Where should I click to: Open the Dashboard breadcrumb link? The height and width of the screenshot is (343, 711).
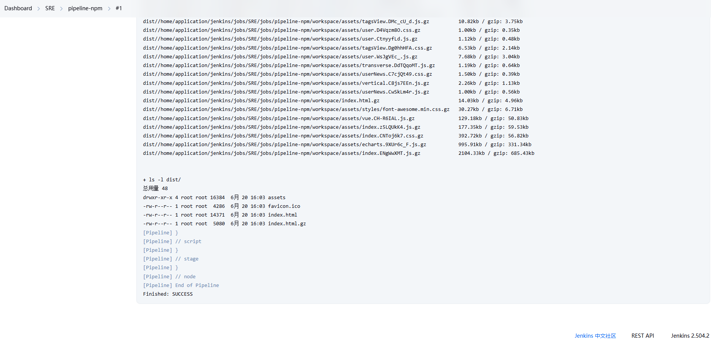pyautogui.click(x=18, y=8)
